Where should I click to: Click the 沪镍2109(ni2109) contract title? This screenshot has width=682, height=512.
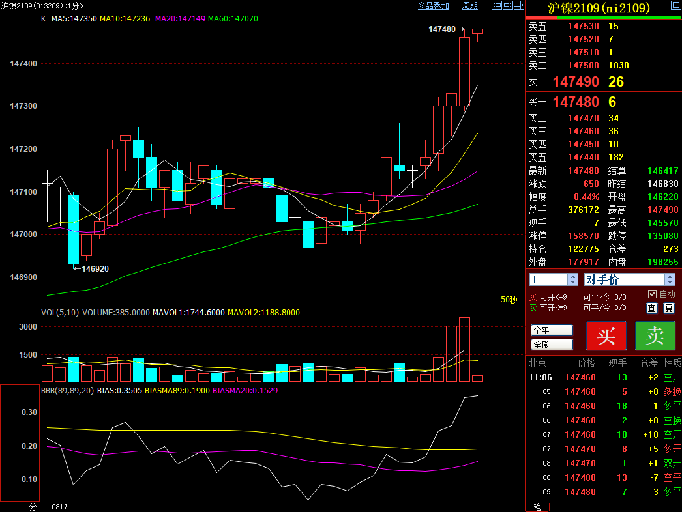(x=599, y=8)
